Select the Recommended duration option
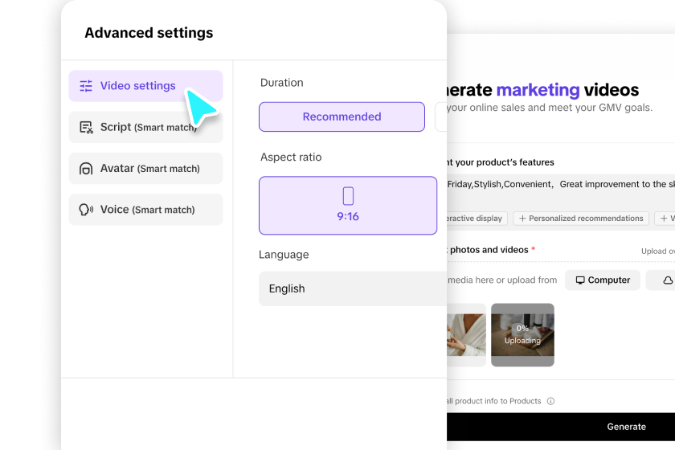 [342, 117]
